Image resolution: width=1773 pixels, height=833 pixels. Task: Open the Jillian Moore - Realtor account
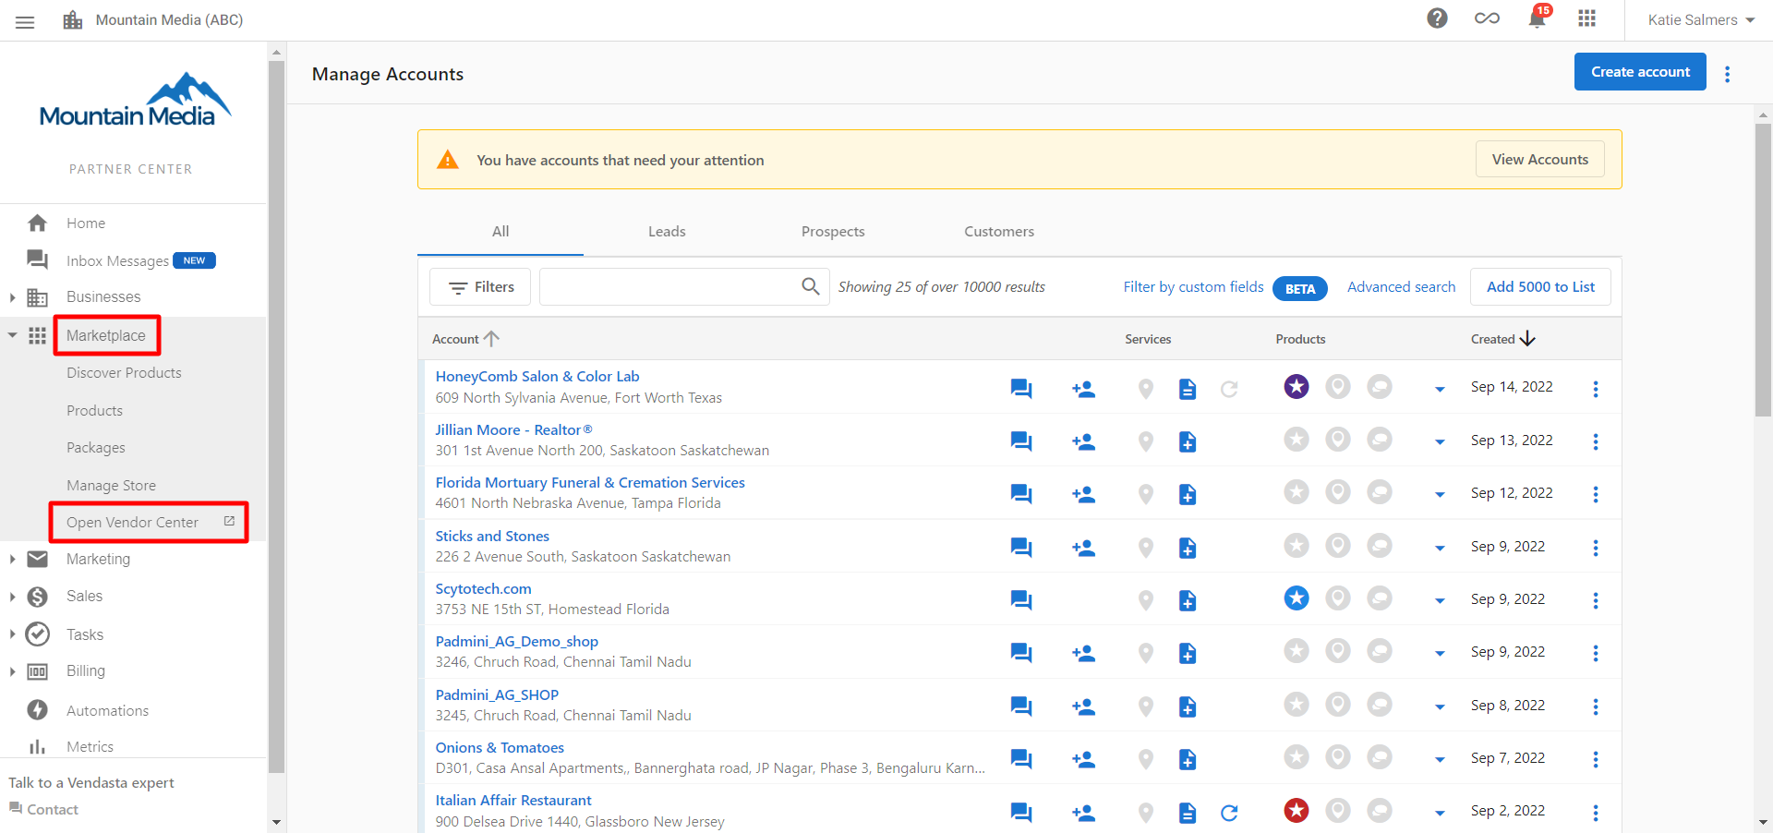coord(513,430)
